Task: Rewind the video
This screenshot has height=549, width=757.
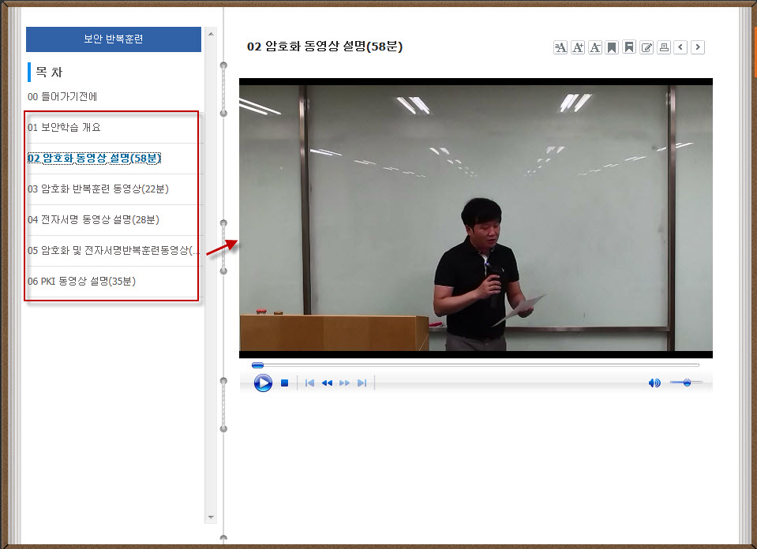Action: click(327, 383)
